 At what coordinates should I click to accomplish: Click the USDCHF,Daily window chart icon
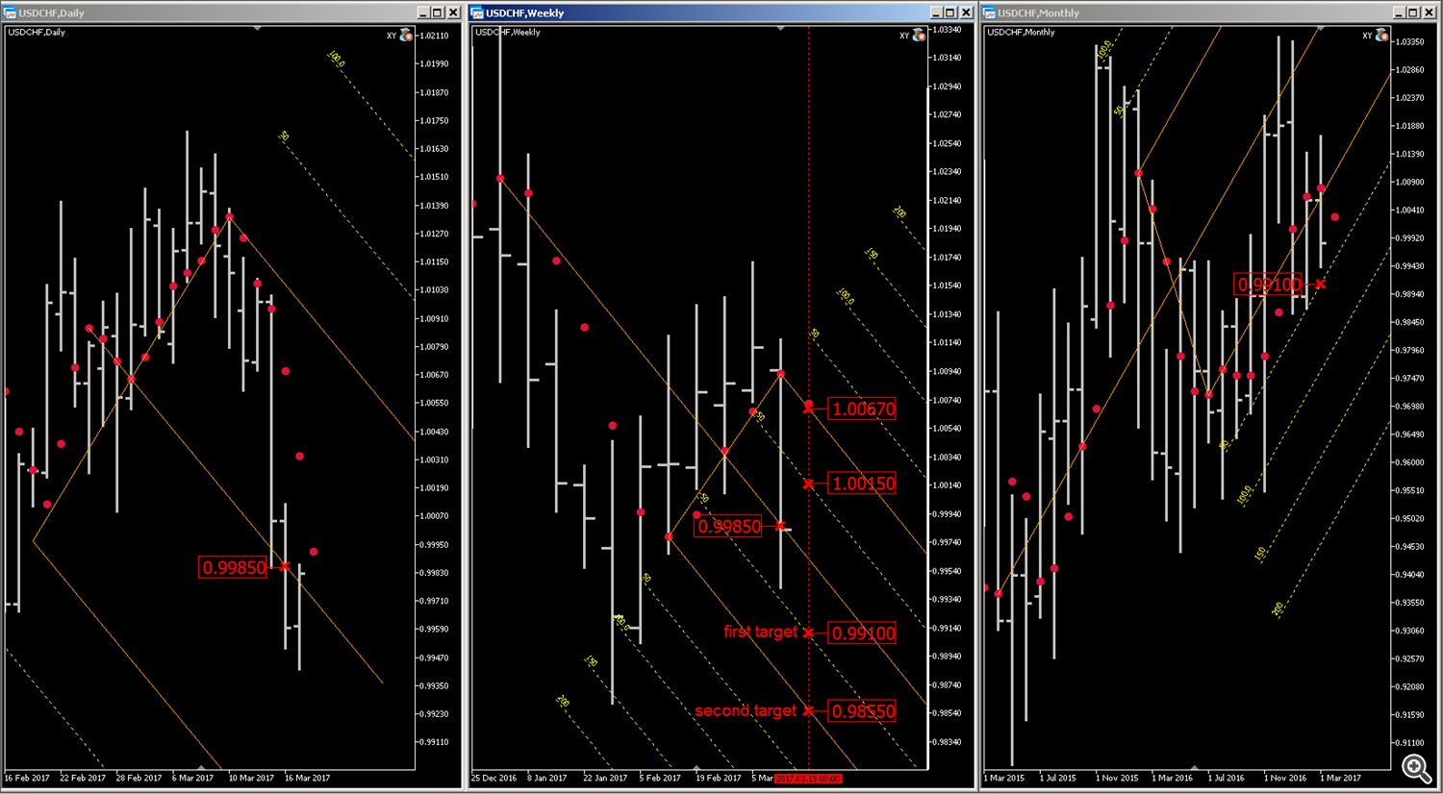[11, 13]
